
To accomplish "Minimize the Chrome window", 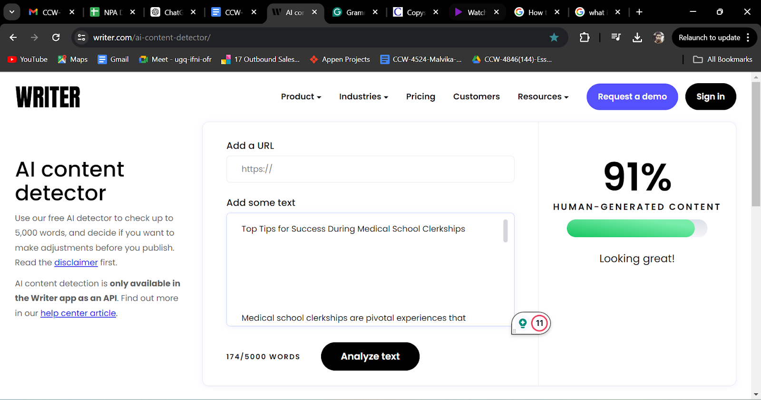I will pos(693,12).
